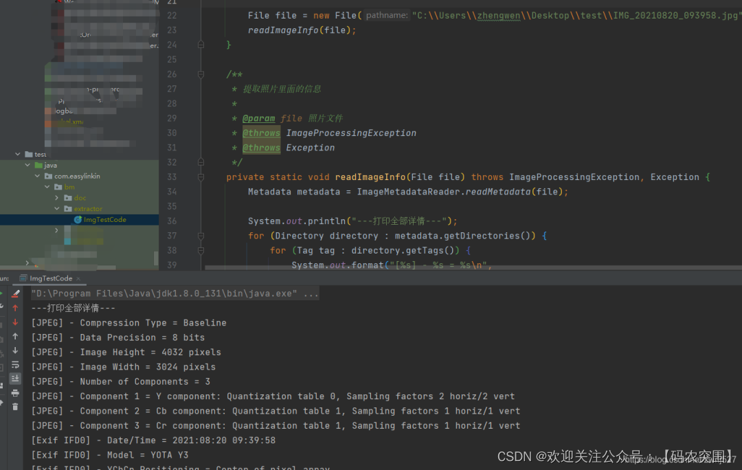Click the print icon in console toolbar
This screenshot has width=742, height=470.
point(15,393)
